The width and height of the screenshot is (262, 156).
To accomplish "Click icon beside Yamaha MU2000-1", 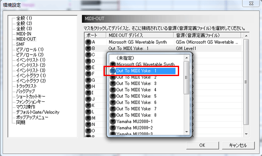I will pyautogui.click(x=113, y=121).
